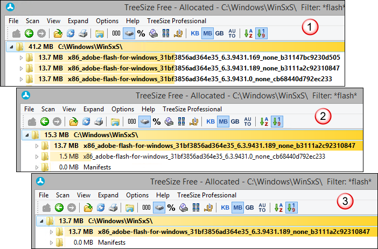The height and width of the screenshot is (249, 378).
Task: Toggle percent view in window 2
Action: click(x=157, y=122)
